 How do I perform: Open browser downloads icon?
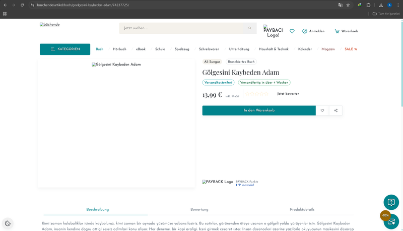(381, 5)
